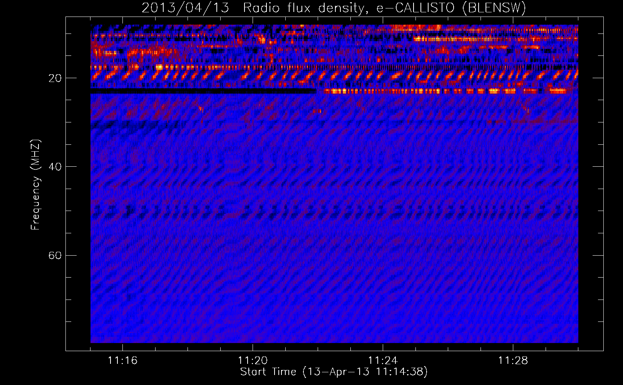The image size is (623, 385).
Task: Click the 11:28 time tick label
Action: pos(513,360)
